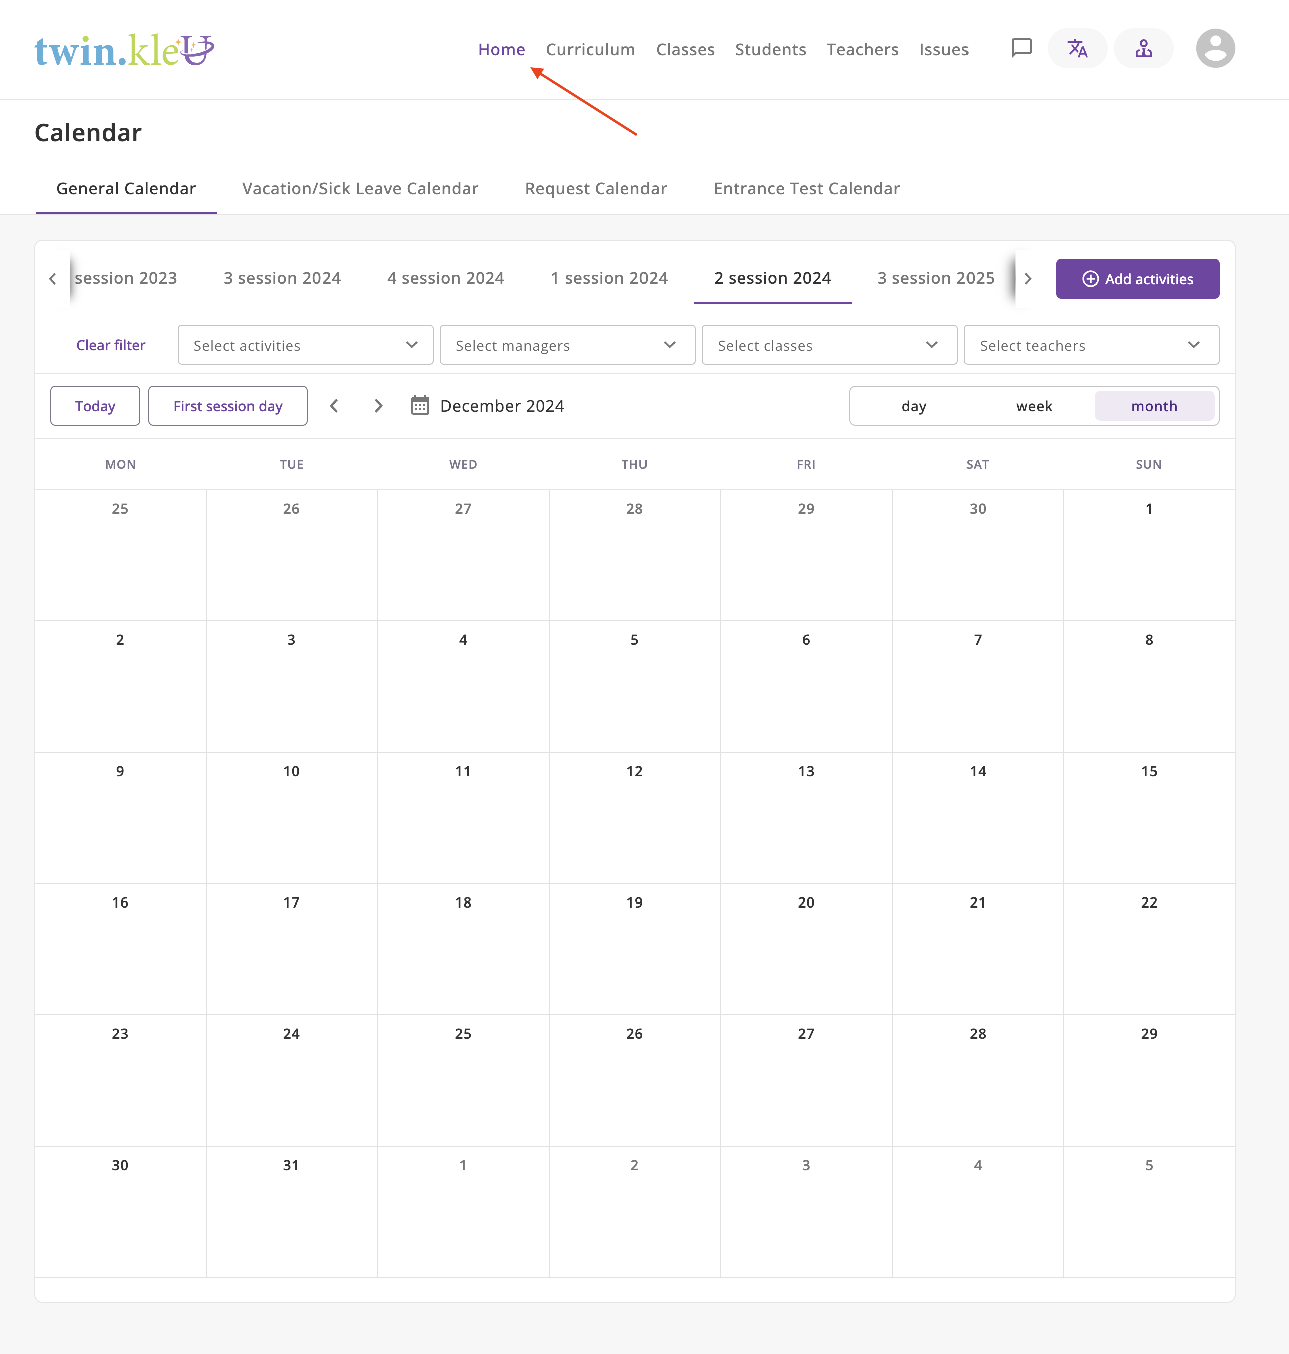Switch calendar to day view
Screen dimensions: 1289x1354
(914, 406)
